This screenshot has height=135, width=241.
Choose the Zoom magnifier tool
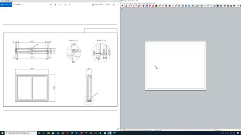point(176,6)
